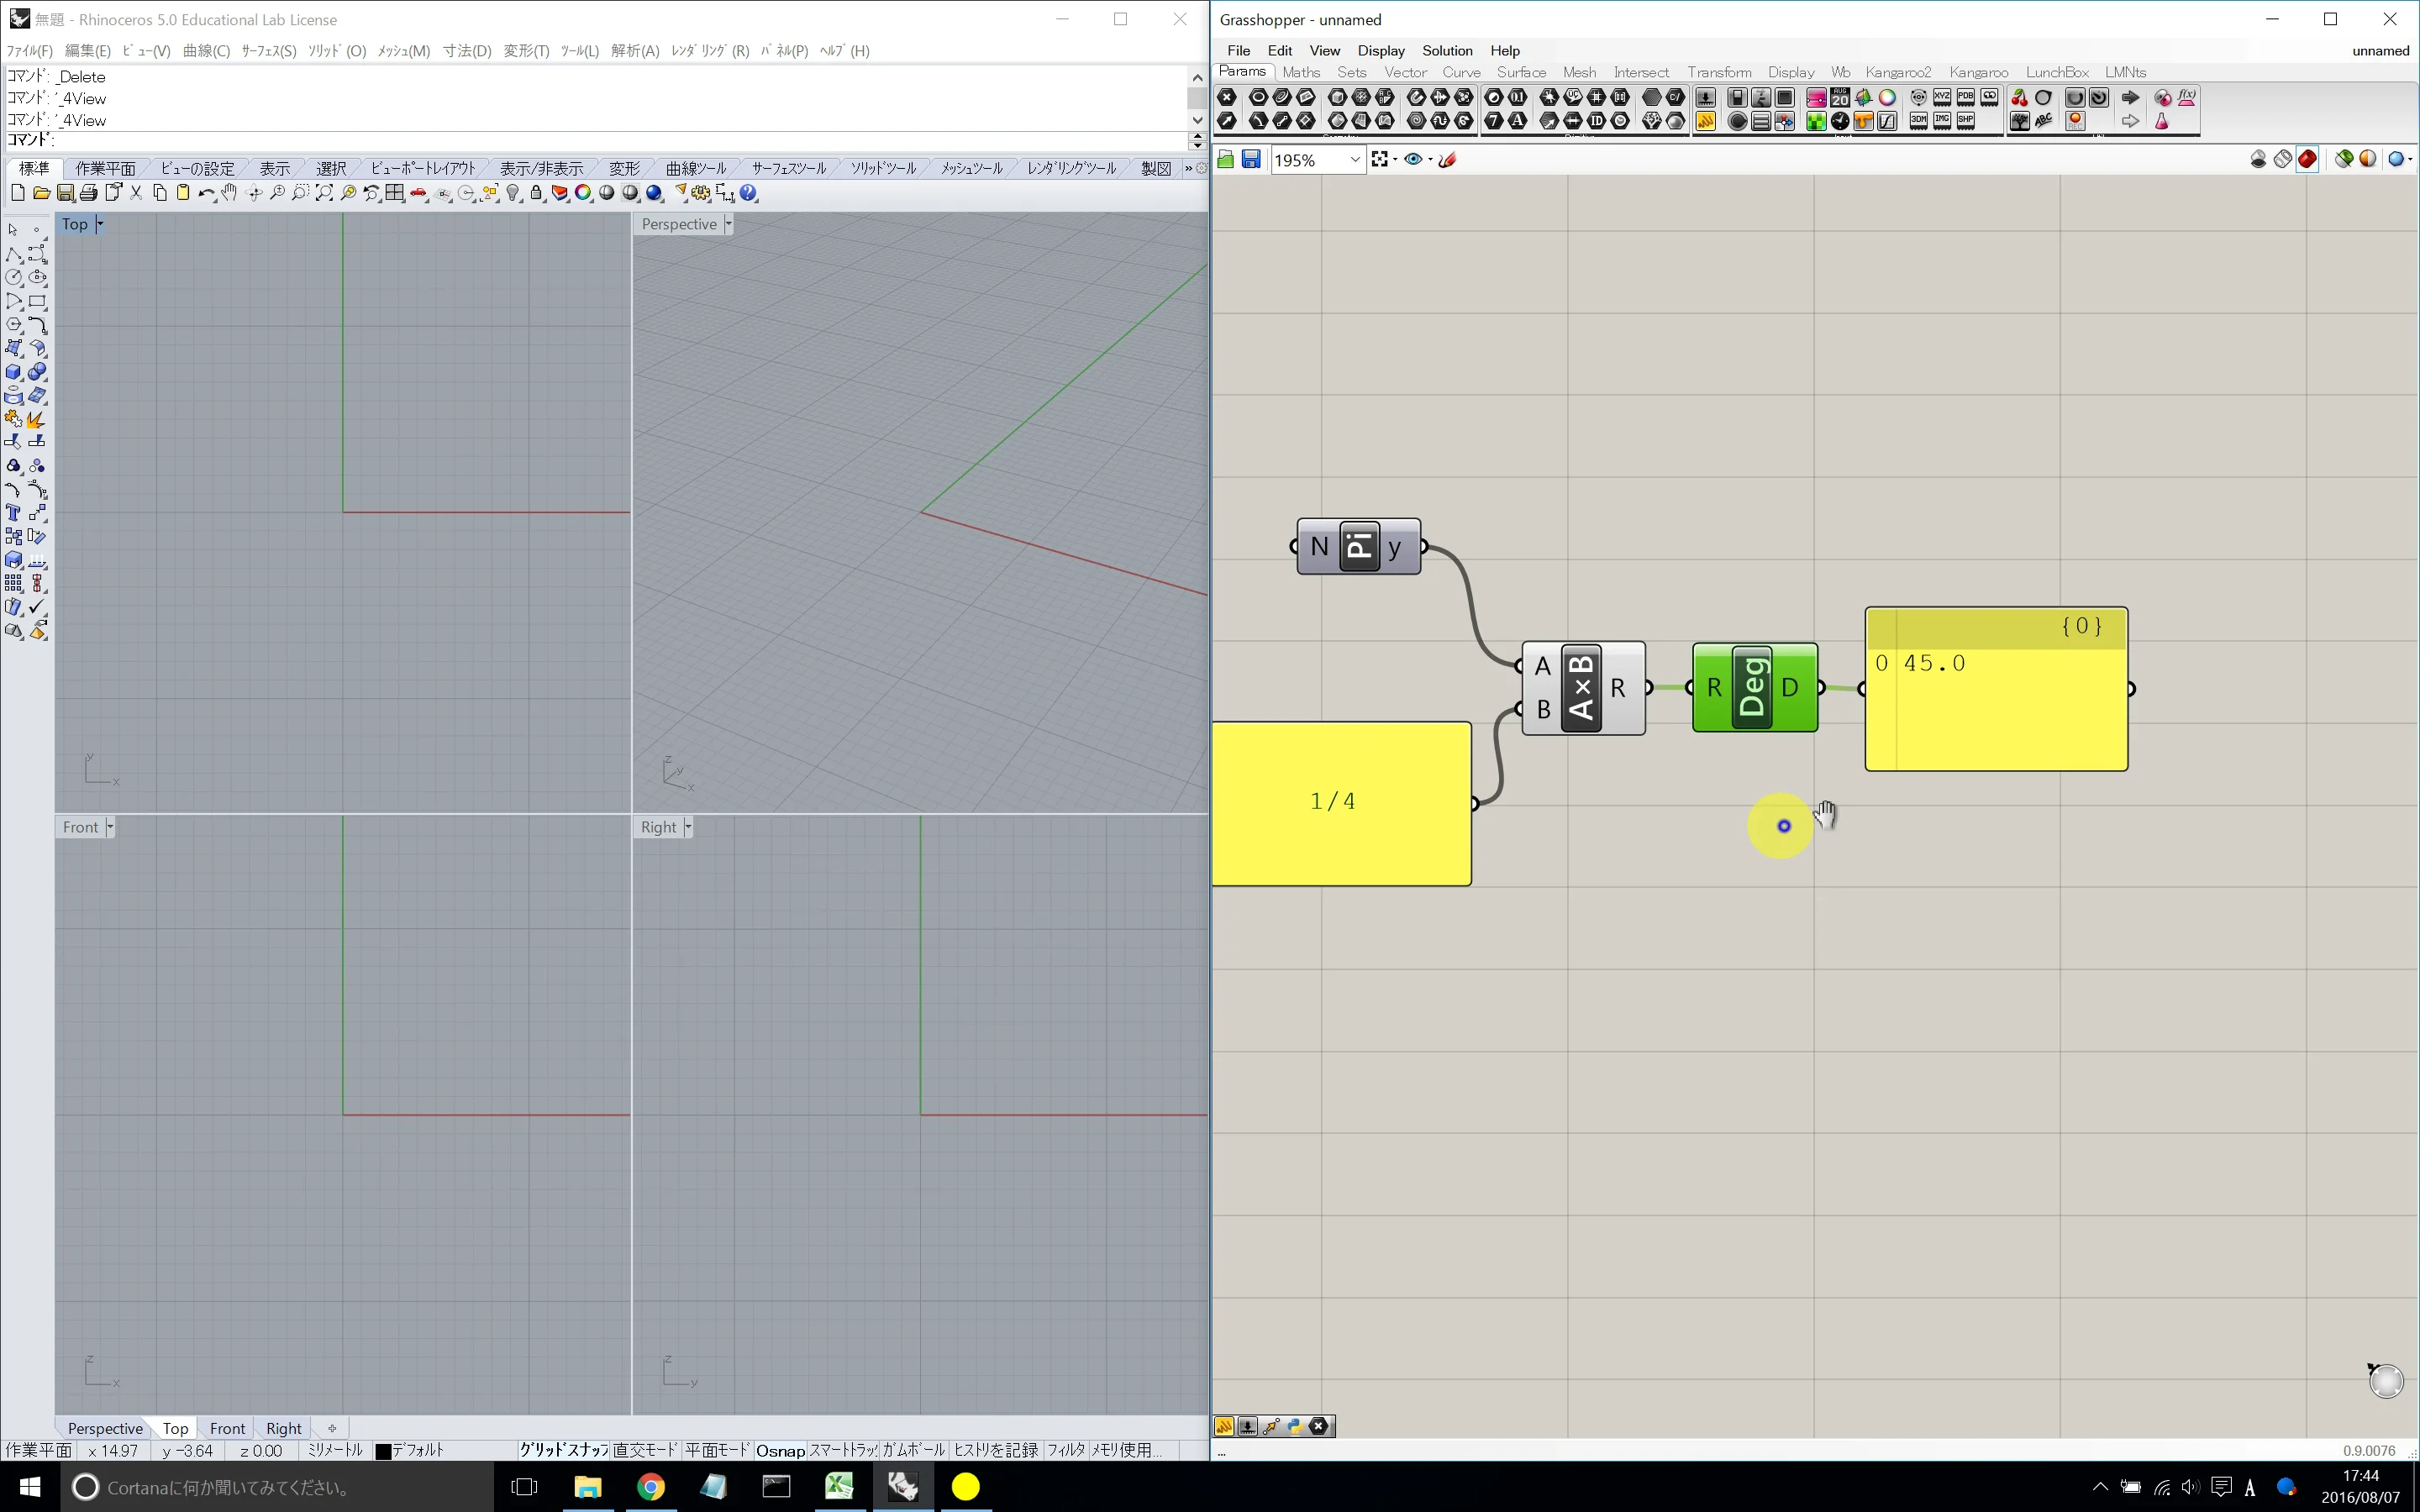Click the Pan hand tool in Rhino toolbar
2420x1512 pixels.
[x=229, y=193]
